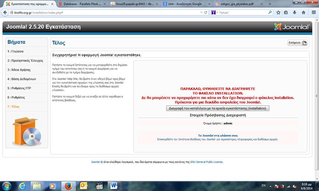
Task: Go to the Firefox home page icon
Action: [x=304, y=13]
